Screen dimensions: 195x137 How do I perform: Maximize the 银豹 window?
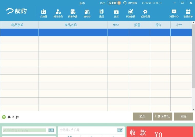pyautogui.click(x=182, y=3)
